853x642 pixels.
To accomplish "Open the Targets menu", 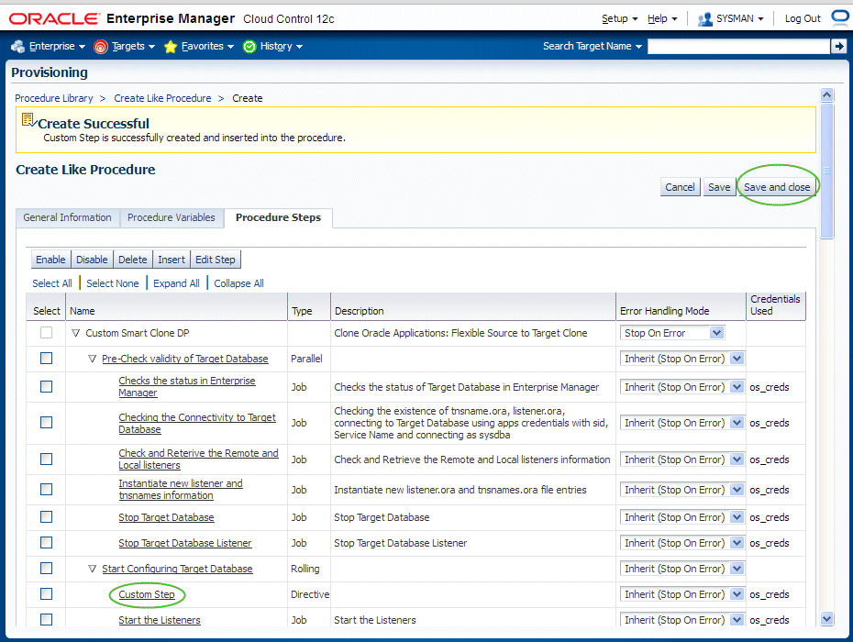I will pos(133,46).
